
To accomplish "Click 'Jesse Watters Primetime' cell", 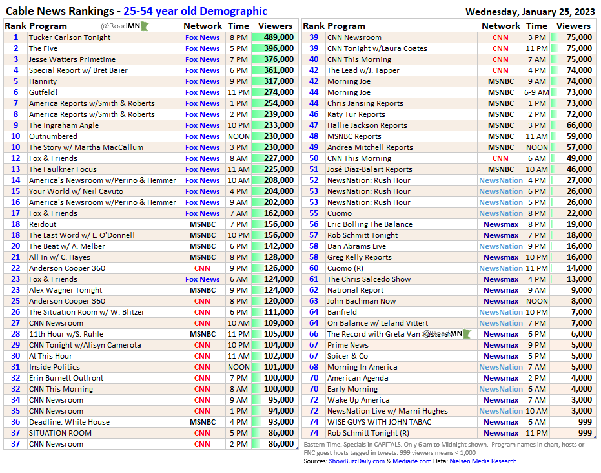I will (x=103, y=59).
